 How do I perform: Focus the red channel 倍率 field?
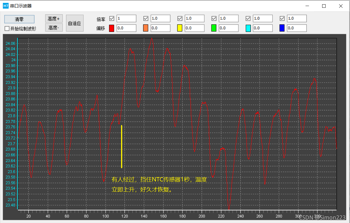pos(126,18)
